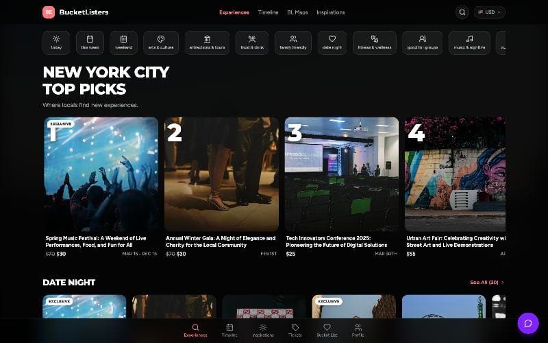Select the Today filter with sun icon

coord(56,43)
